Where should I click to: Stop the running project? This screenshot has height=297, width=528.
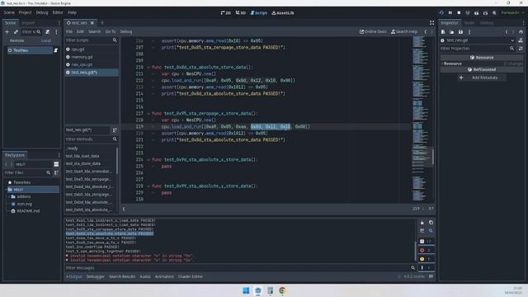coord(459,13)
